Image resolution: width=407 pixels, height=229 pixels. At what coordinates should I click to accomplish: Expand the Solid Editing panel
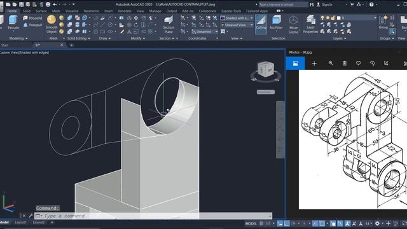point(78,38)
